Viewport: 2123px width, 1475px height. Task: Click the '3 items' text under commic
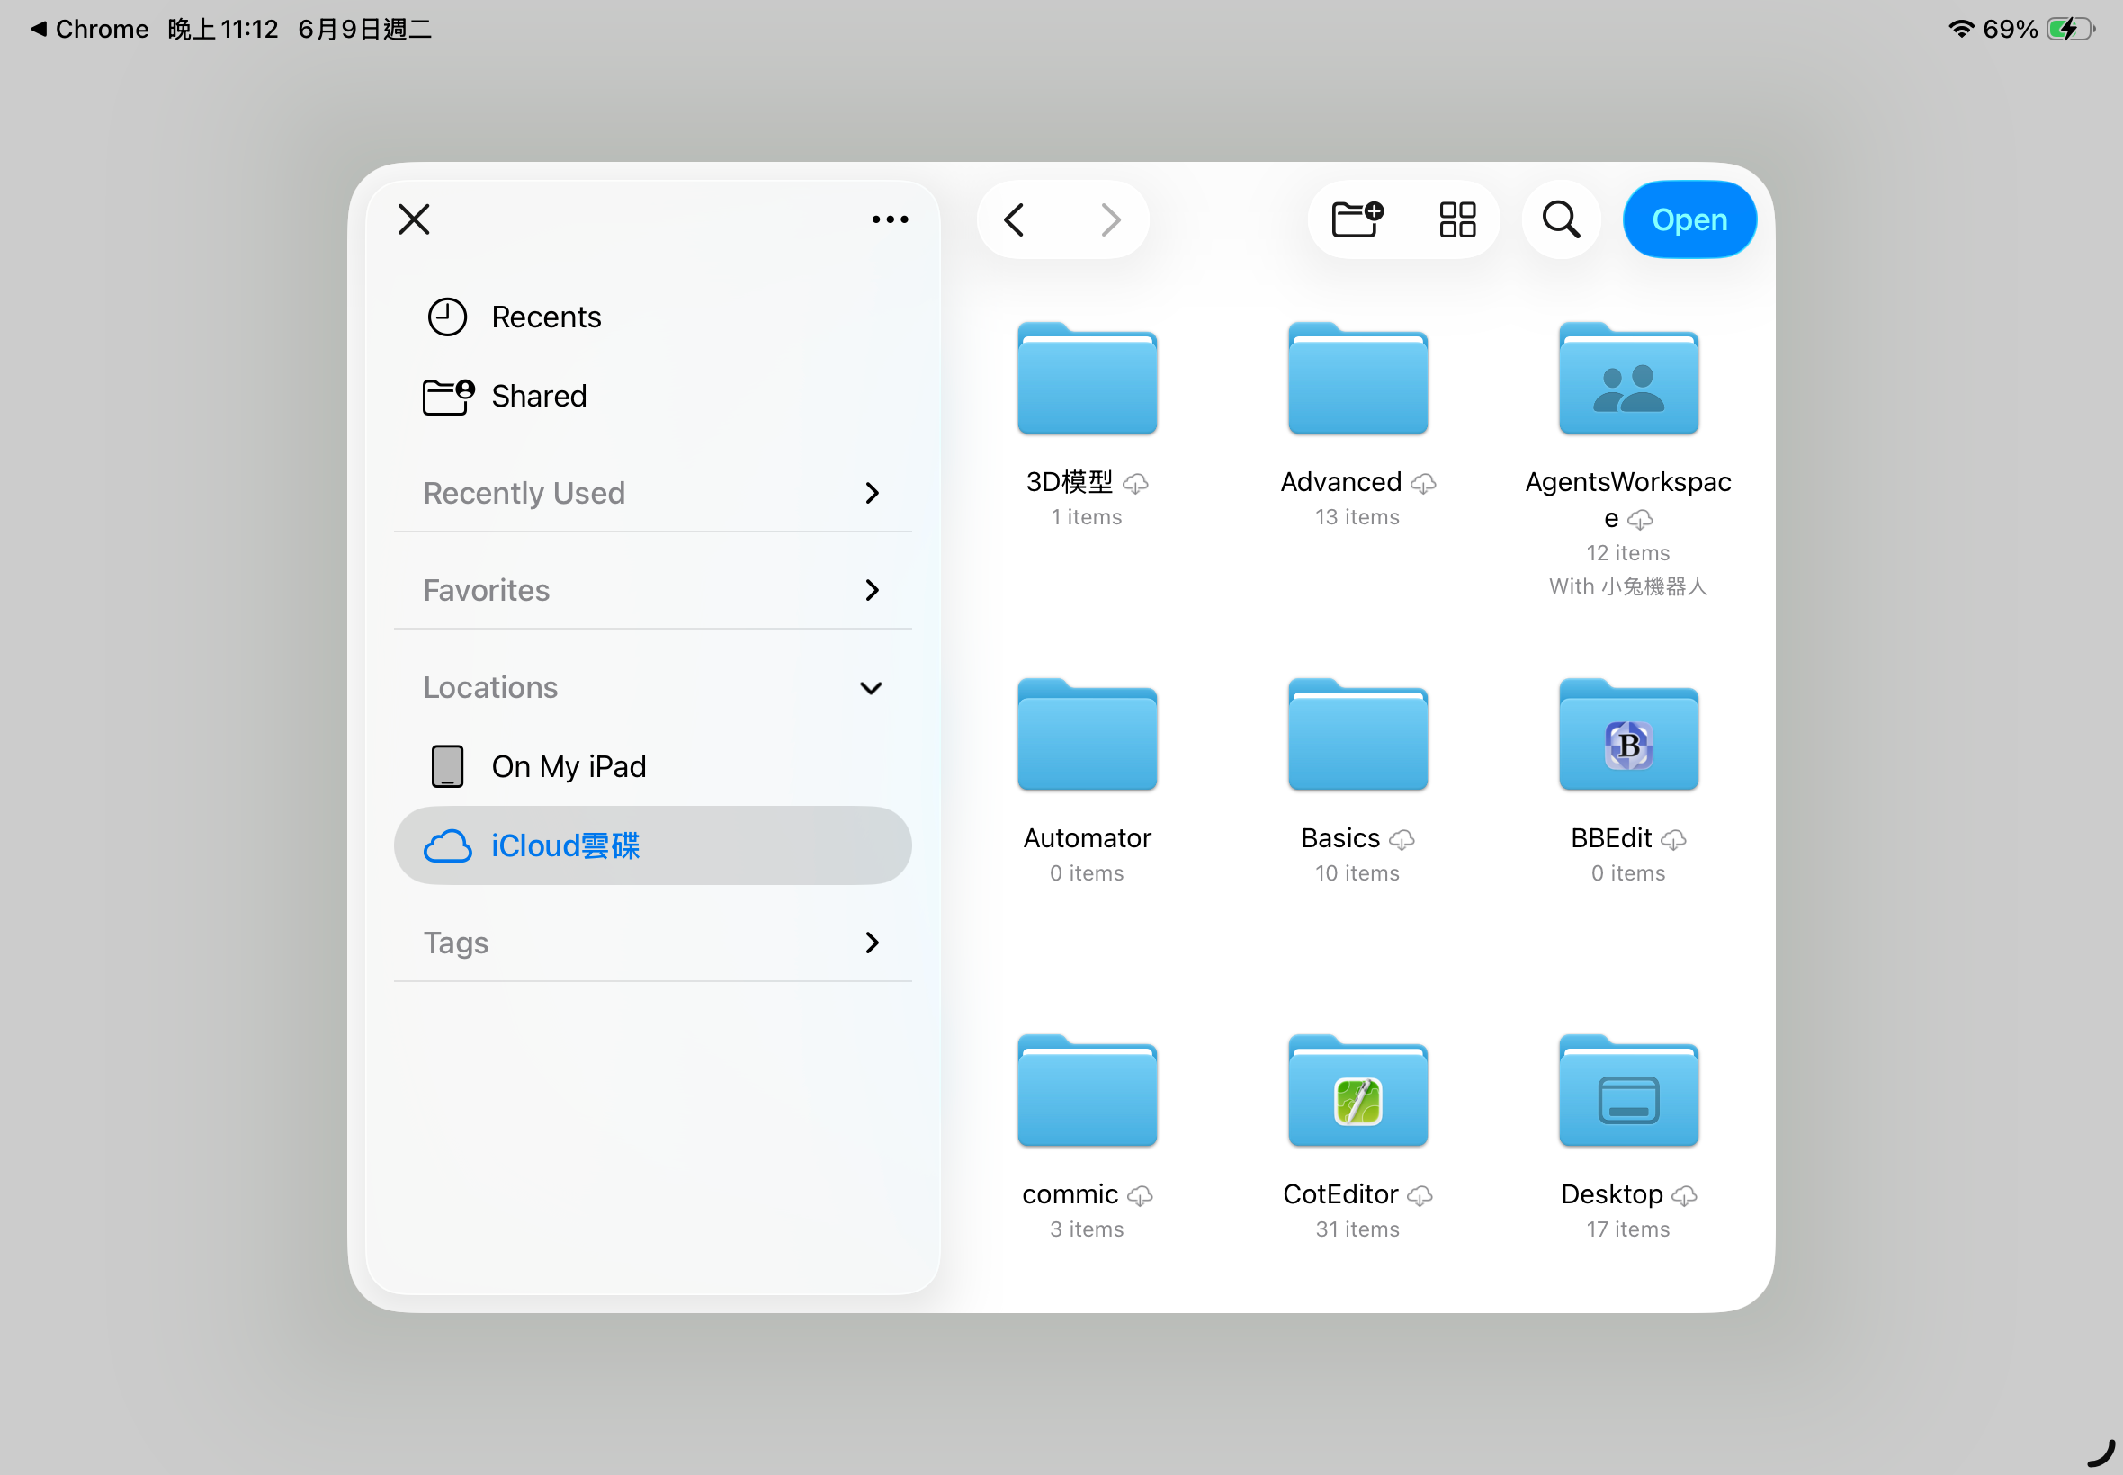1086,1229
